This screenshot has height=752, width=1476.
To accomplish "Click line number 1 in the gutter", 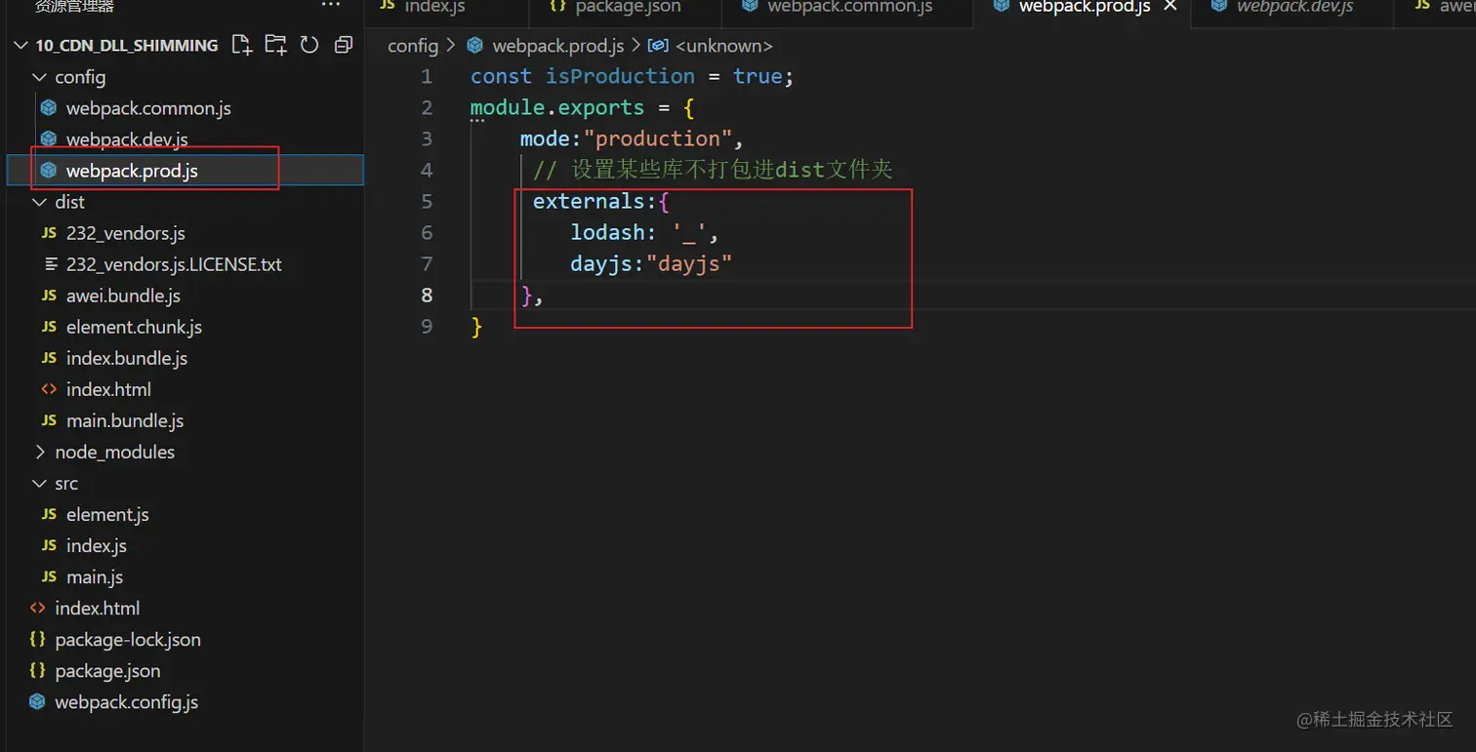I will (427, 76).
